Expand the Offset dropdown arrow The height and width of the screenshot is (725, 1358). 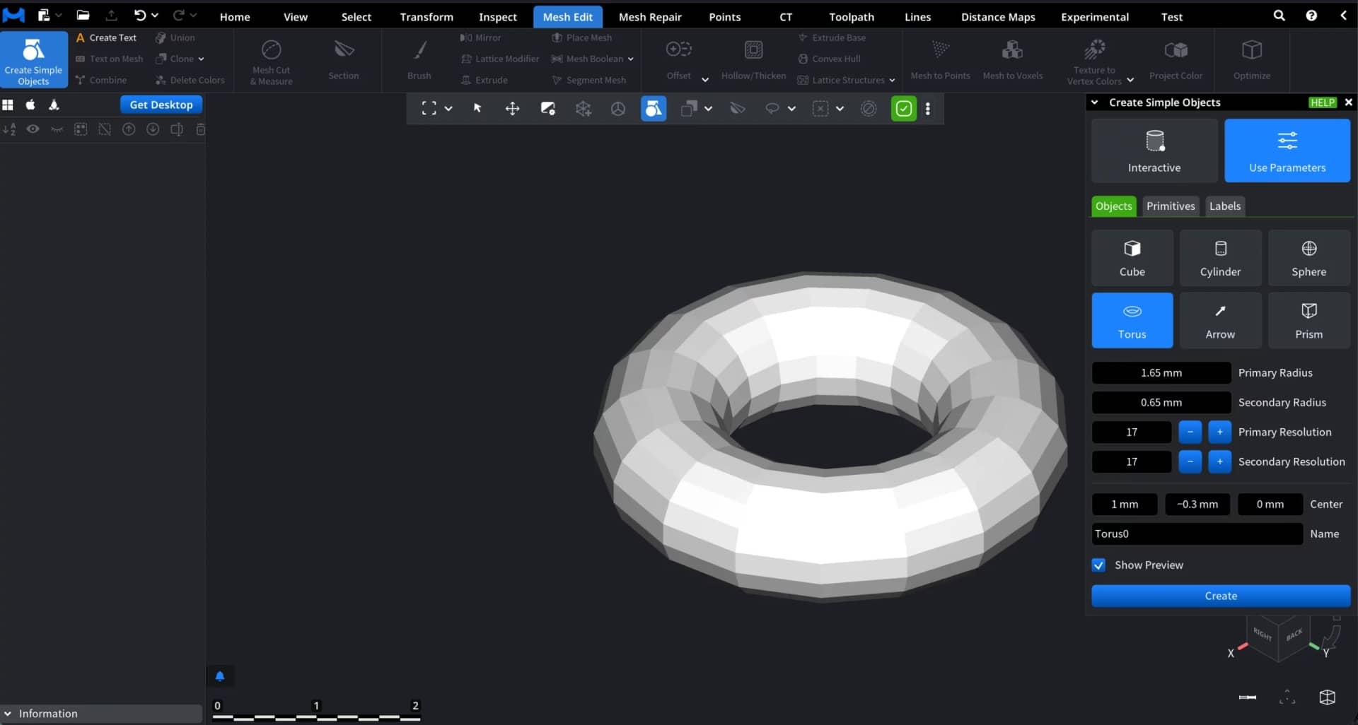705,79
